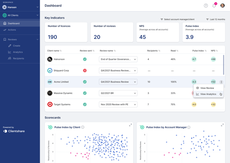Image resolution: width=230 pixels, height=163 pixels.
Task: Click the Dashboard home icon
Action: [x=5, y=23]
